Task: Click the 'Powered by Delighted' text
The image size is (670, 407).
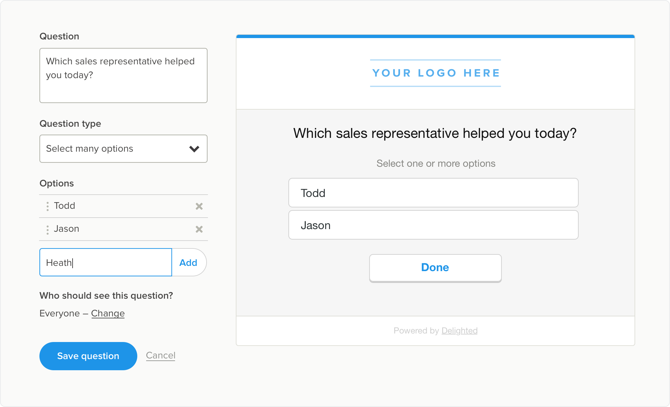Action: click(x=435, y=331)
